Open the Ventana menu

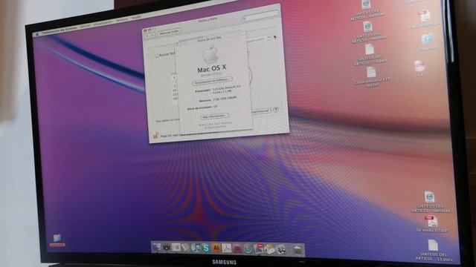tap(122, 20)
